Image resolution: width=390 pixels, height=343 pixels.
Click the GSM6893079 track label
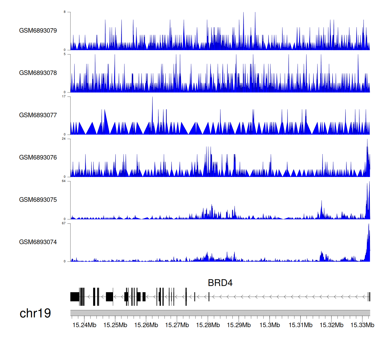pos(38,31)
